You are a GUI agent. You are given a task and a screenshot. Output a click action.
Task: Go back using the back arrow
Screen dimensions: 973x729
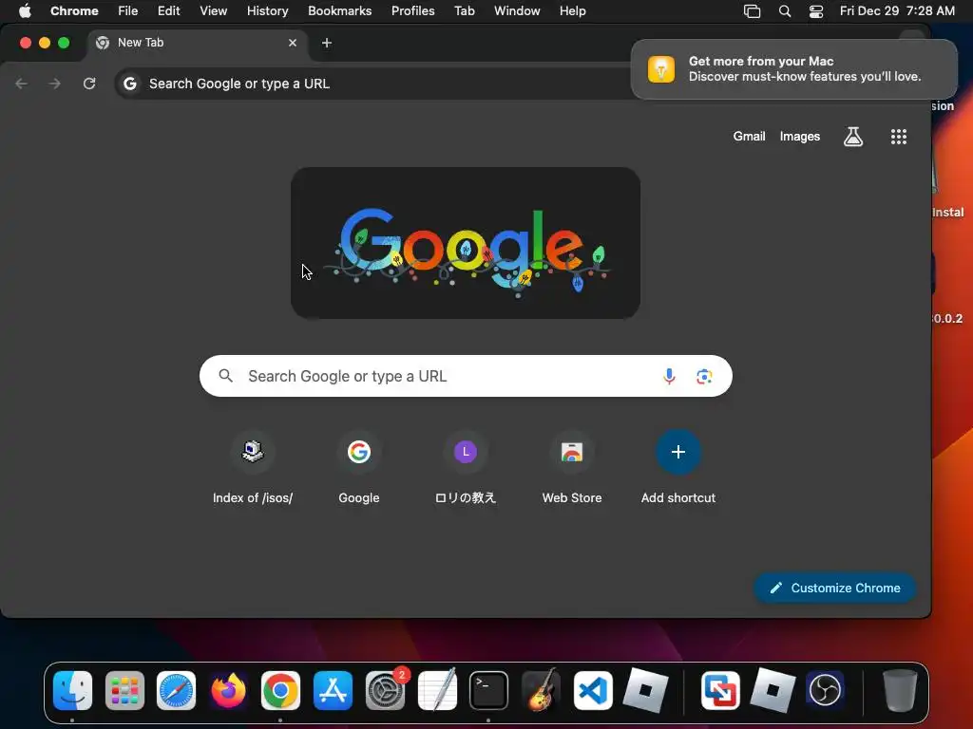[x=22, y=84]
